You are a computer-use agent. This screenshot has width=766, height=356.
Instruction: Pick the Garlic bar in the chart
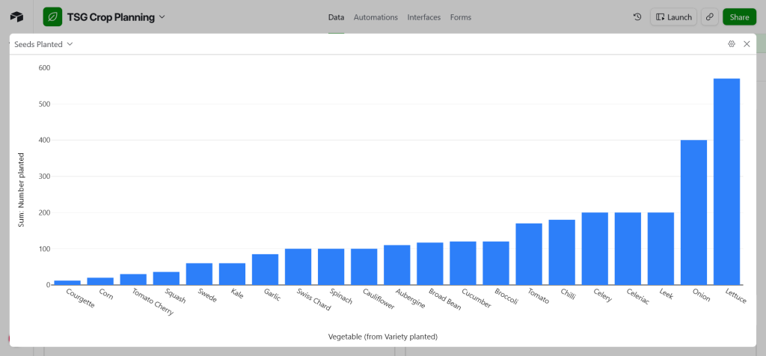pyautogui.click(x=265, y=269)
